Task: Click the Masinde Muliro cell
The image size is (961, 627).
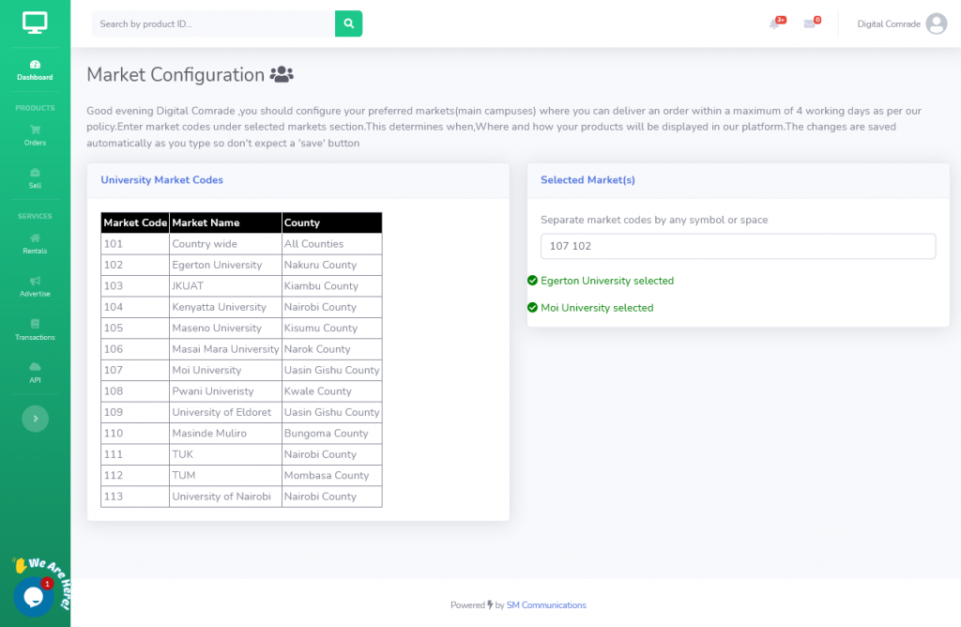Action: click(225, 434)
